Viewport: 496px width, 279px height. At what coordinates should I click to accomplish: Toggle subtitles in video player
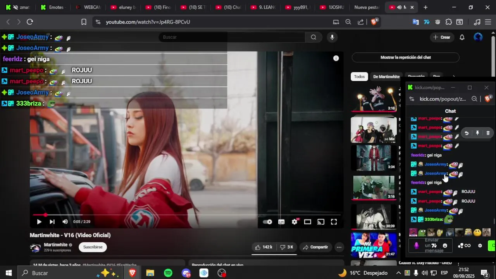[x=281, y=222]
